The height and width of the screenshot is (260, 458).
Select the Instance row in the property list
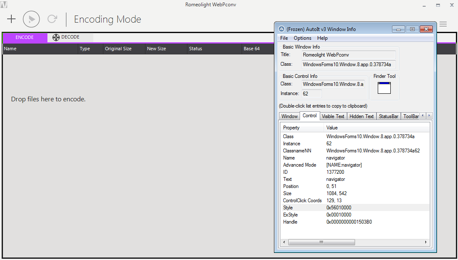click(355, 144)
